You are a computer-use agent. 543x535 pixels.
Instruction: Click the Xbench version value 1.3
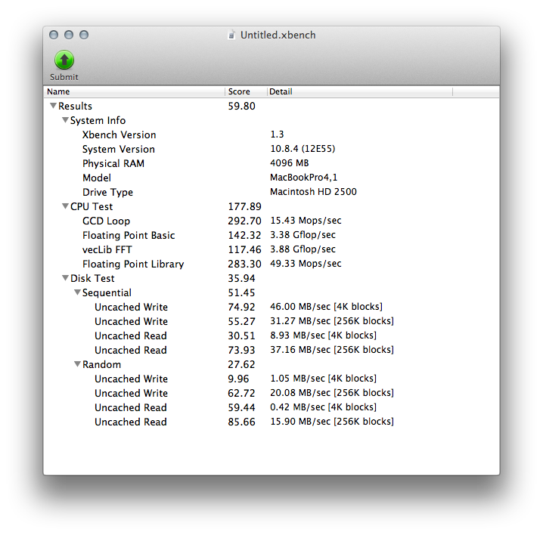point(277,135)
